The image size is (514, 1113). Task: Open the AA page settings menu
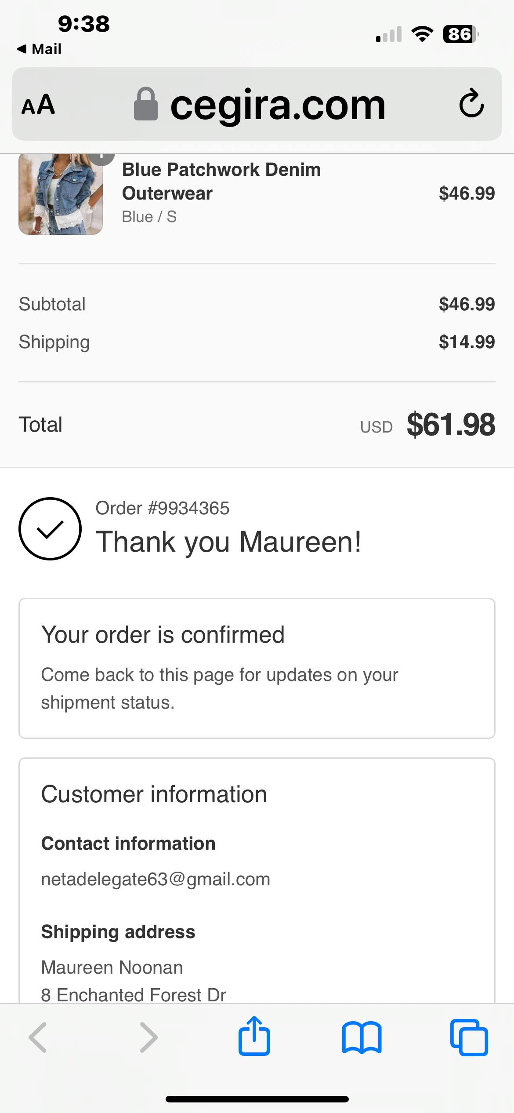click(38, 105)
